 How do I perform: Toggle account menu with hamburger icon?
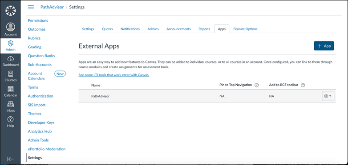(31, 7)
